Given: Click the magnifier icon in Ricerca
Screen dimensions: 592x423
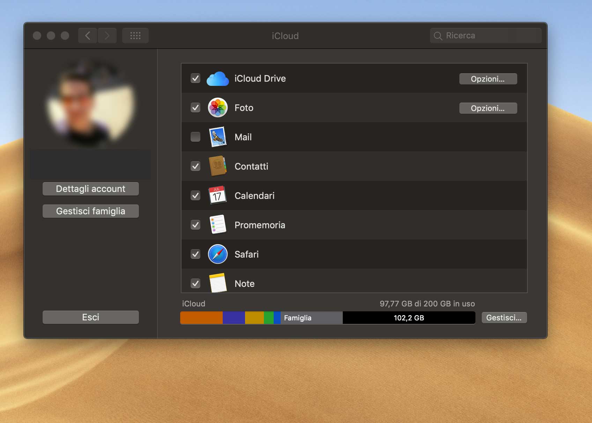Looking at the screenshot, I should coord(438,36).
